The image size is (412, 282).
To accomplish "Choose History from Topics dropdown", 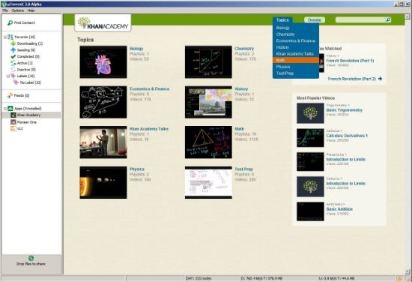I will (282, 47).
